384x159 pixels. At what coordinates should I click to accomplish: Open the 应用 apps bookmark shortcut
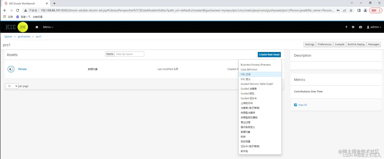pos(8,17)
